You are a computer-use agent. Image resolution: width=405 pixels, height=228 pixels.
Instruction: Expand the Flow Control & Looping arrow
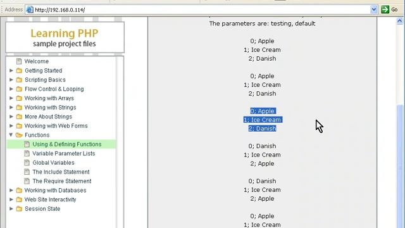tap(11, 89)
